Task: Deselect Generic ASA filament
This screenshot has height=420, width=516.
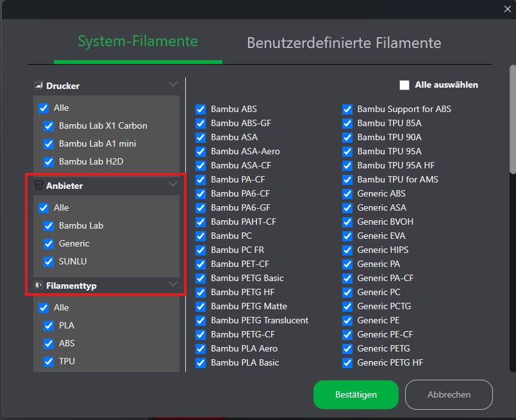Action: (x=347, y=208)
